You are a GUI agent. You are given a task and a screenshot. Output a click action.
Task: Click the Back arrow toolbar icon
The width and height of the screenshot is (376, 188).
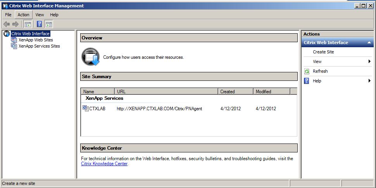point(7,24)
